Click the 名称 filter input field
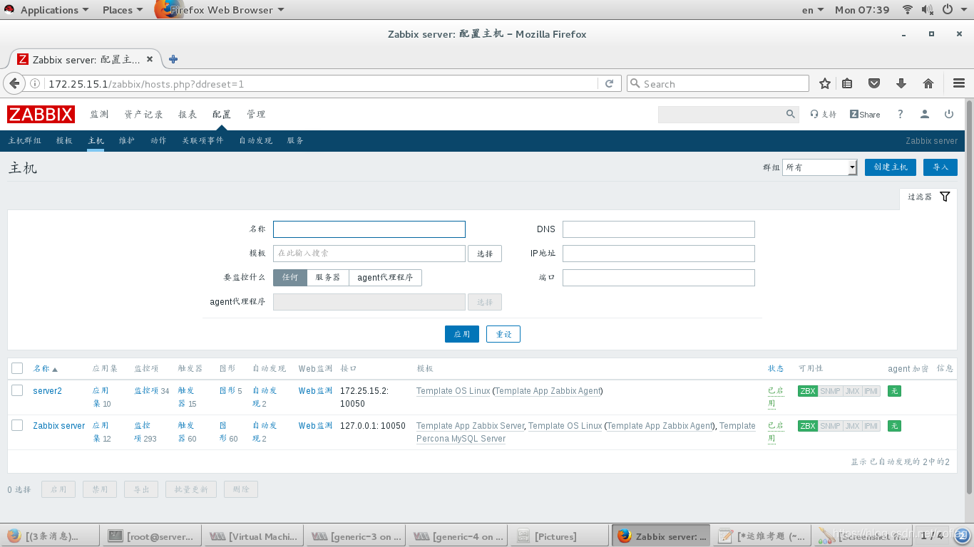The height and width of the screenshot is (547, 974). pyautogui.click(x=369, y=229)
